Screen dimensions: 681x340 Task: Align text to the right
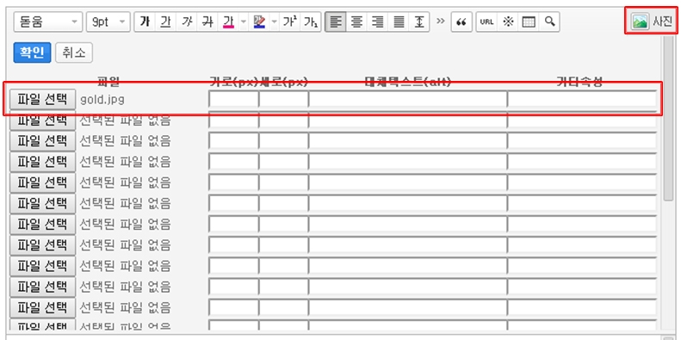[377, 22]
